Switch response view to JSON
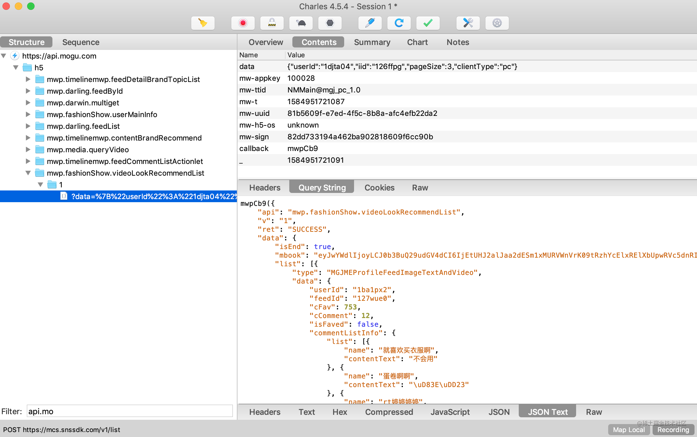Viewport: 697px width, 437px height. 499,412
